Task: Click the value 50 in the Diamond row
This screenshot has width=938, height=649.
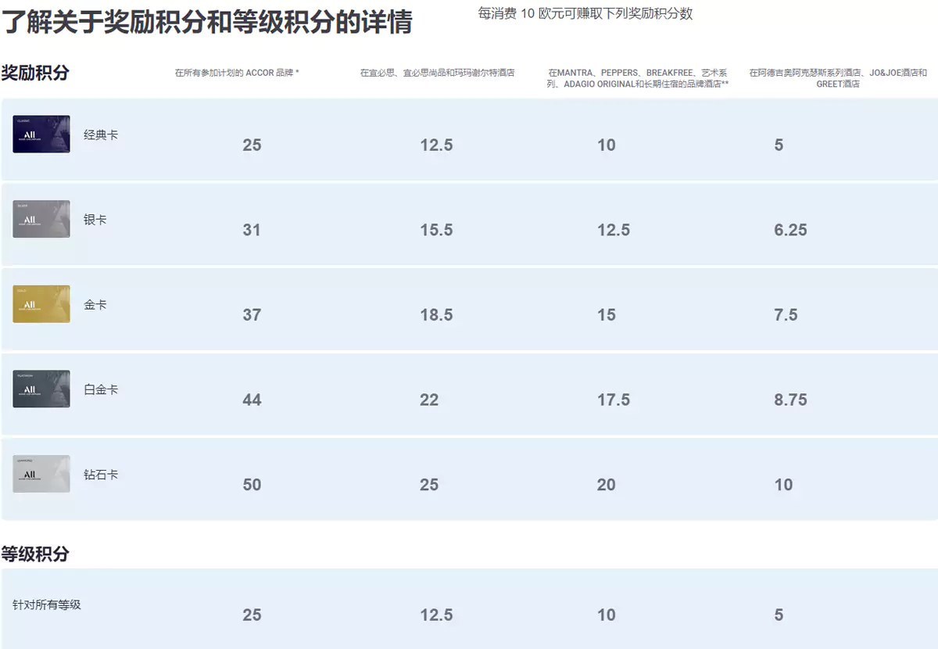Action: click(x=251, y=485)
